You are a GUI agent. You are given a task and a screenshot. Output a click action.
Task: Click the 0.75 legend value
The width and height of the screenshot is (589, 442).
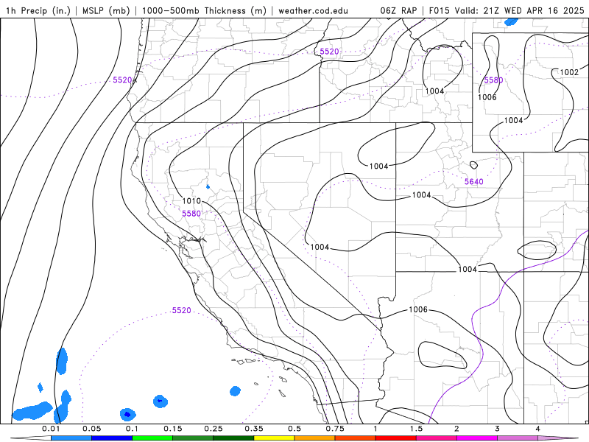pyautogui.click(x=335, y=429)
